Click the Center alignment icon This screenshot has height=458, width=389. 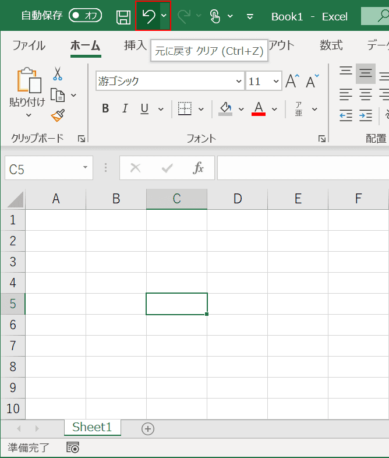pos(366,95)
